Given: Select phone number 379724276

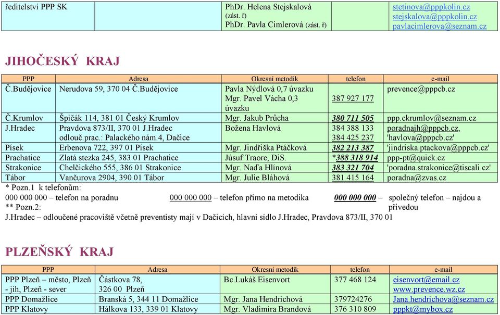Looking at the screenshot, I should 353,299.
